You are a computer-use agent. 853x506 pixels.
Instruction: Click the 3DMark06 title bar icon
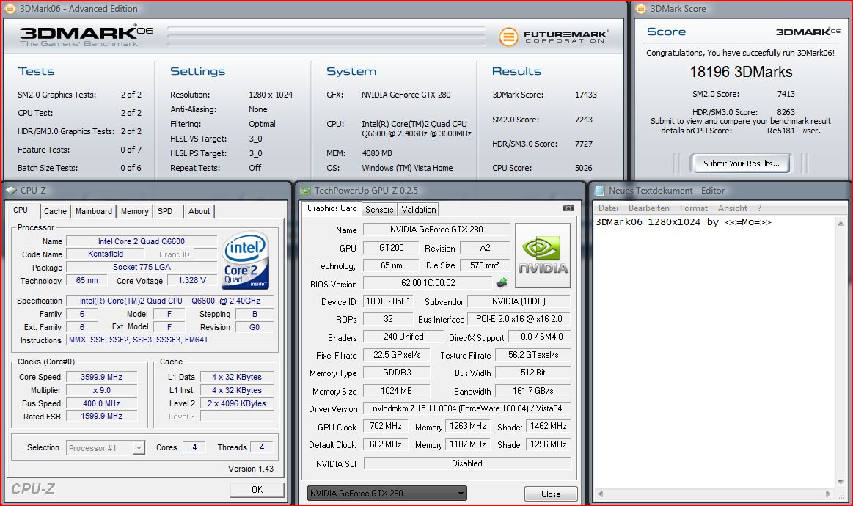(10, 9)
